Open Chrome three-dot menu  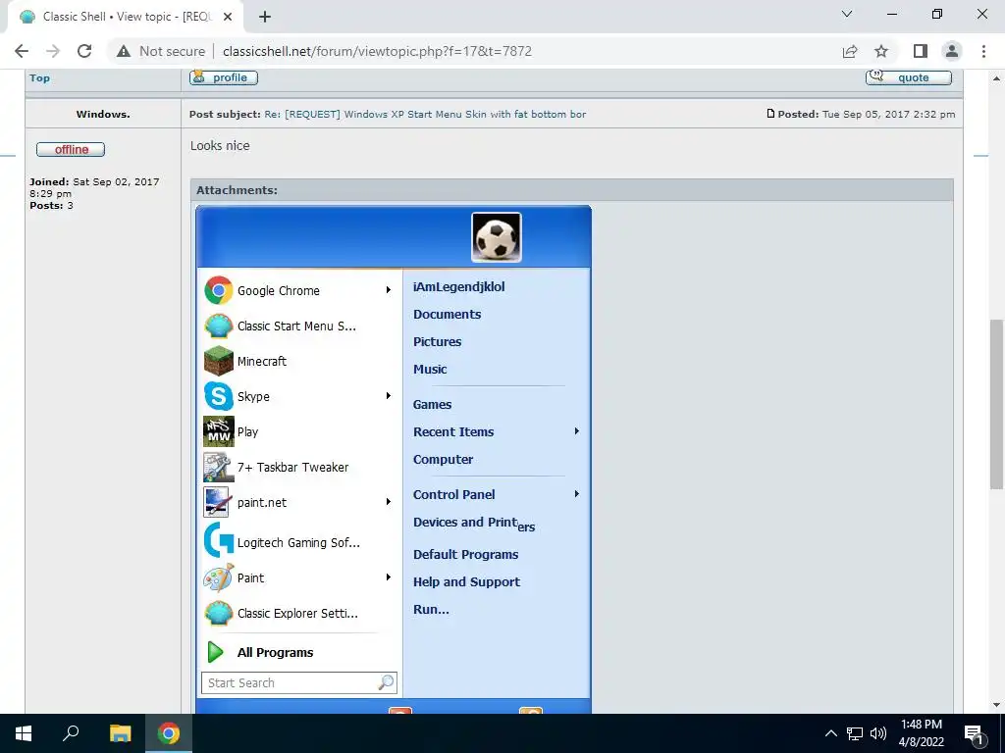click(983, 51)
